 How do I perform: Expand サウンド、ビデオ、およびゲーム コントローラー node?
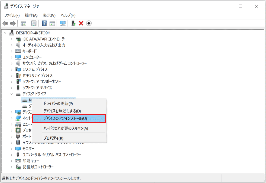(x=12, y=63)
